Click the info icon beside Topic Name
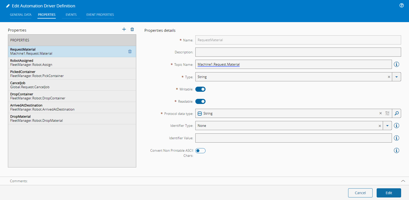This screenshot has width=409, height=200. pos(397,64)
